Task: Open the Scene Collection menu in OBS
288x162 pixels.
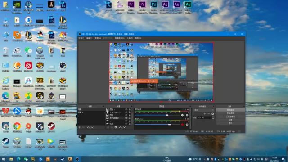Action: (x=120, y=38)
